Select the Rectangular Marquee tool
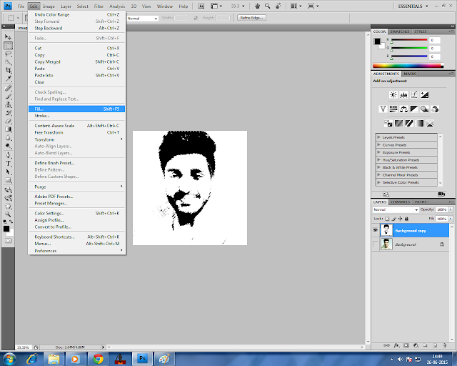The image size is (457, 366). click(8, 44)
